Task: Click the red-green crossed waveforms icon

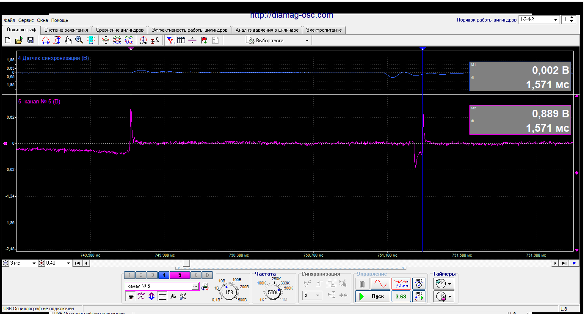Action: tap(106, 40)
